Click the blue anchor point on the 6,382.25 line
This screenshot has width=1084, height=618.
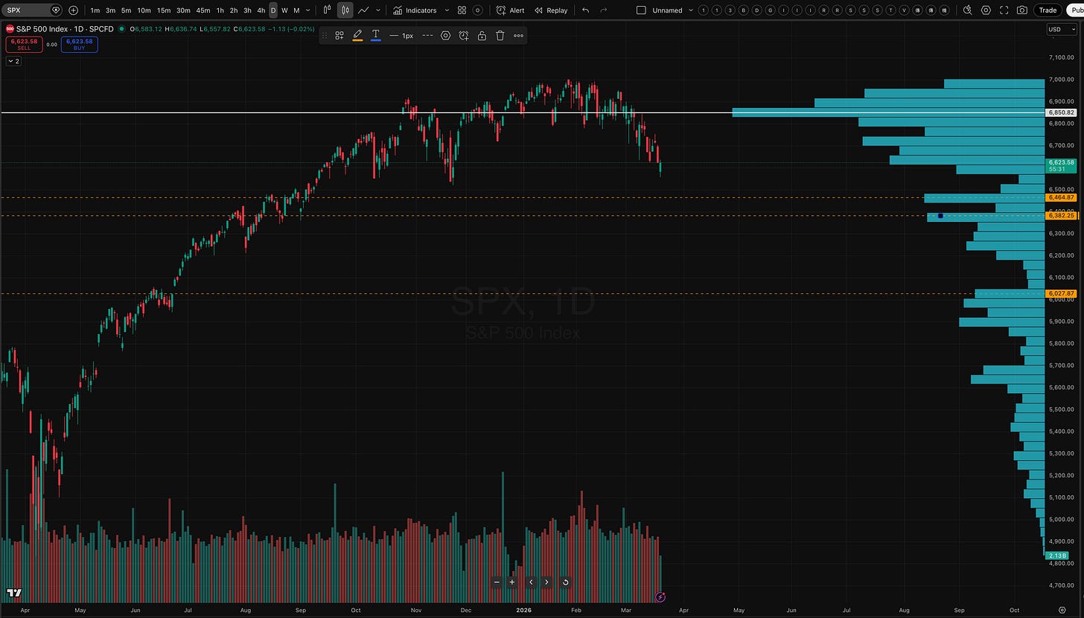point(940,216)
